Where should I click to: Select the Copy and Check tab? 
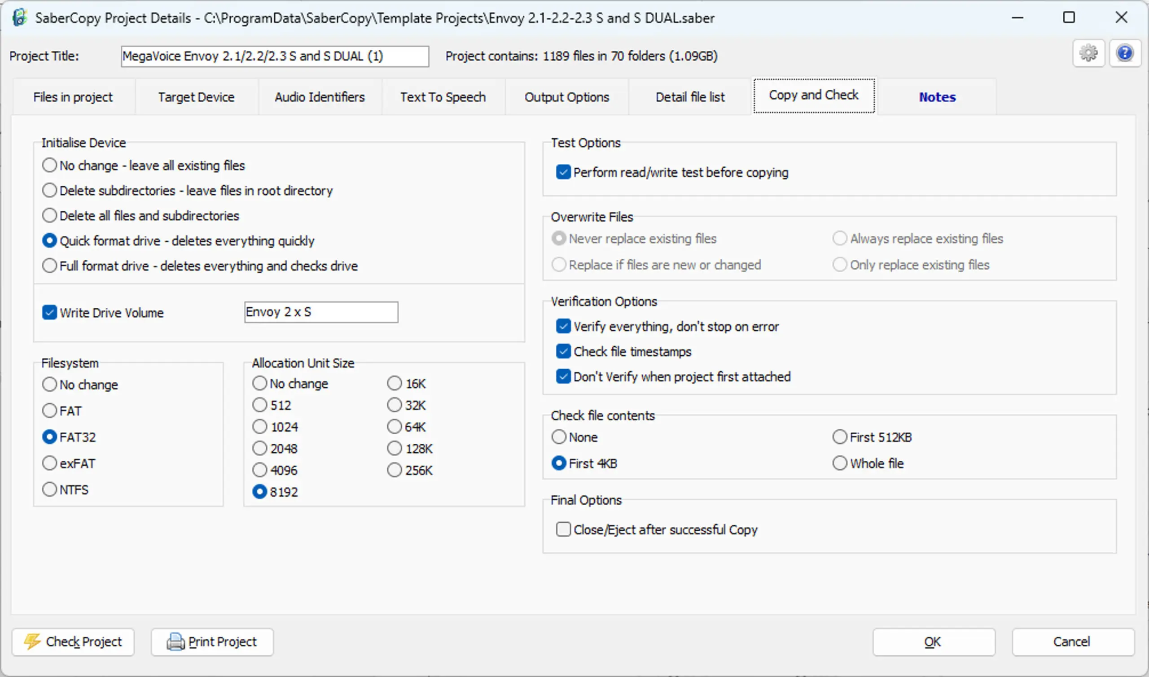[814, 95]
